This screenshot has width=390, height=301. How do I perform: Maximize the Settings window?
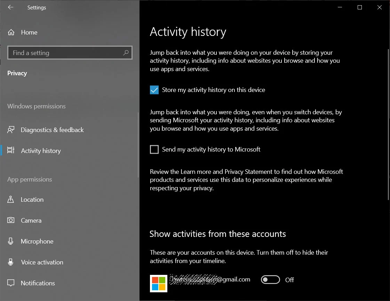[x=360, y=7]
